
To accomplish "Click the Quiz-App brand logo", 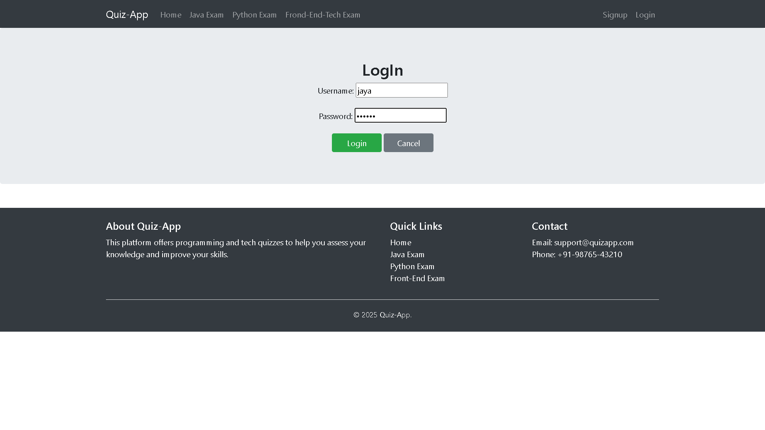I will [x=127, y=14].
